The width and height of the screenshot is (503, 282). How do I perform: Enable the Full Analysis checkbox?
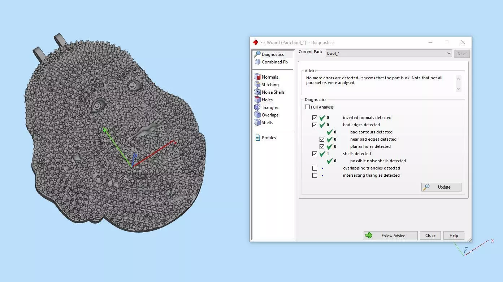[x=307, y=107]
